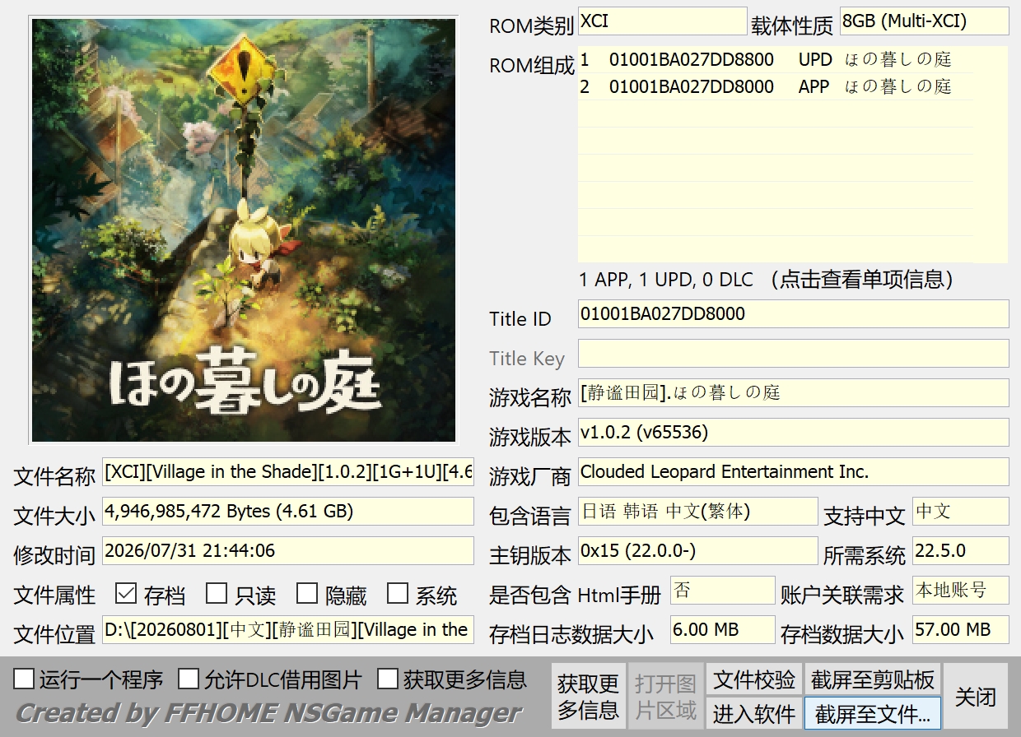Run 文件校验 file verification
The height and width of the screenshot is (737, 1021).
click(x=754, y=679)
